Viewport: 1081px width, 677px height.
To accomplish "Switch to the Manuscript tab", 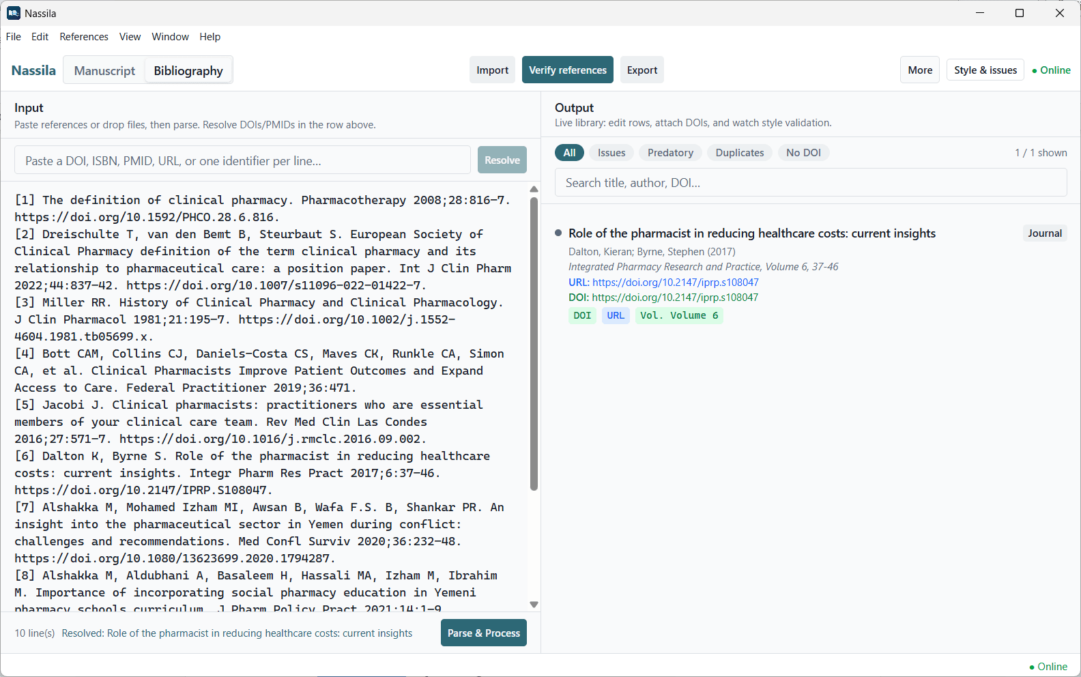I will (104, 70).
